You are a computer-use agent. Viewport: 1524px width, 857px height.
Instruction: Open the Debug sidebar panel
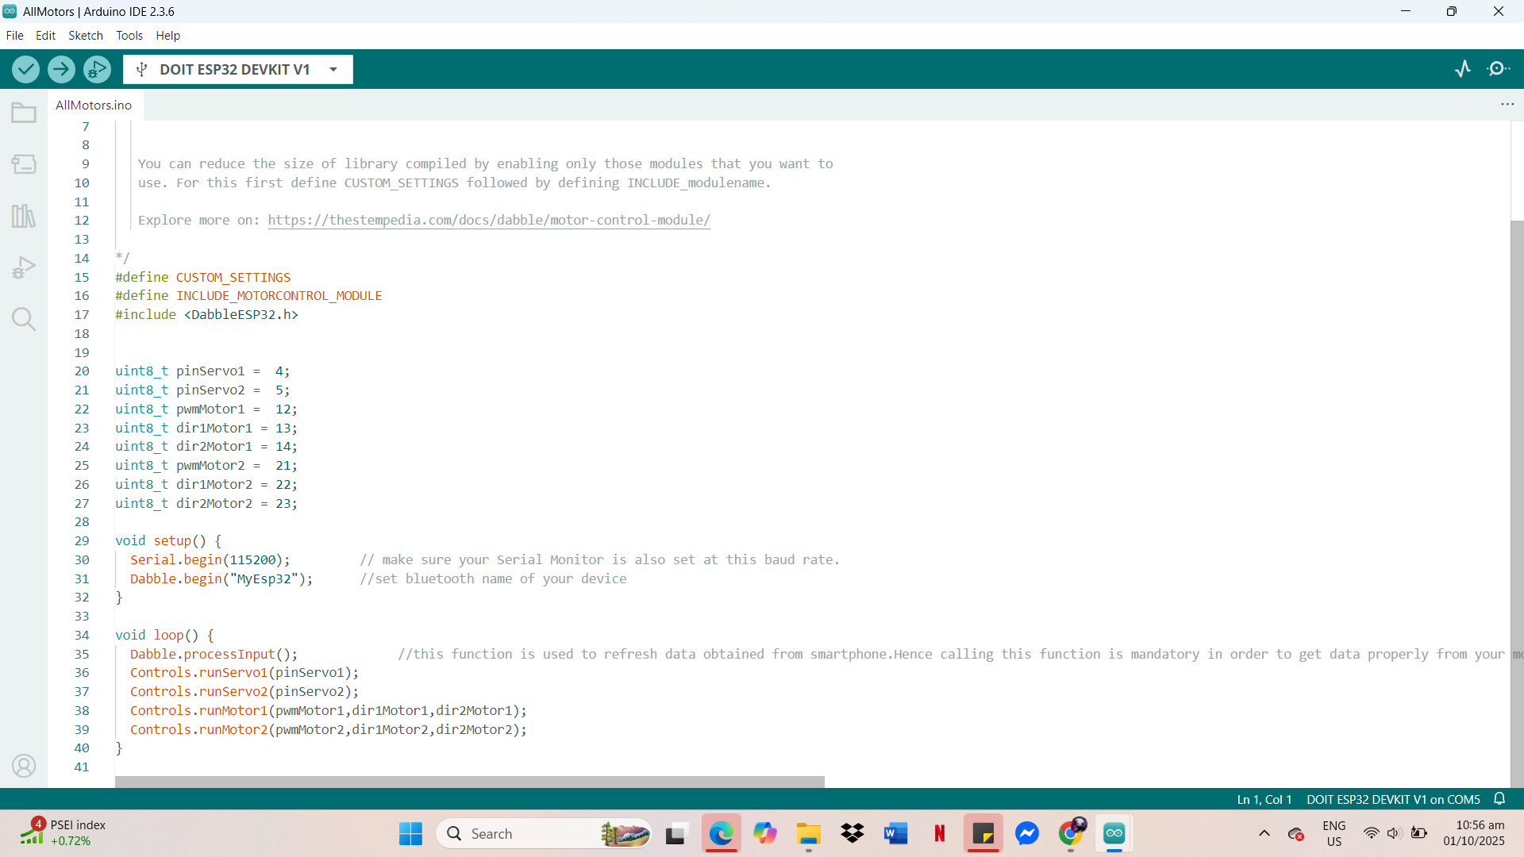24,267
